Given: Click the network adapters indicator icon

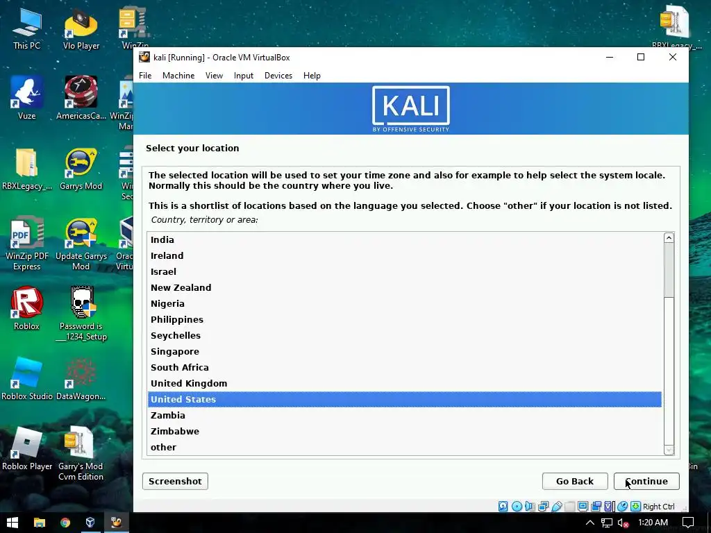Looking at the screenshot, I should pyautogui.click(x=543, y=506).
